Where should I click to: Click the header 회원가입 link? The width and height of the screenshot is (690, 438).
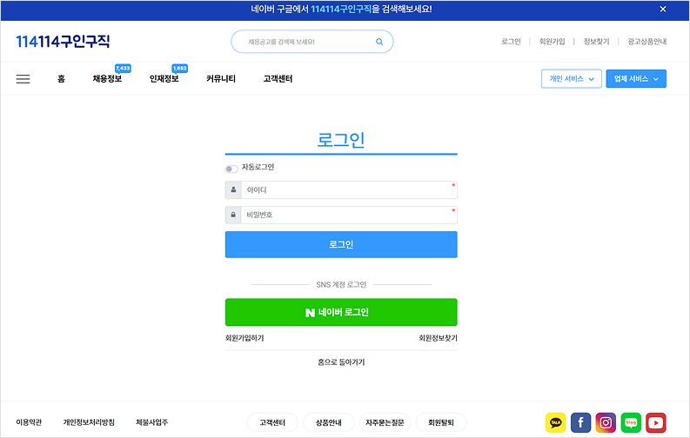pos(552,42)
